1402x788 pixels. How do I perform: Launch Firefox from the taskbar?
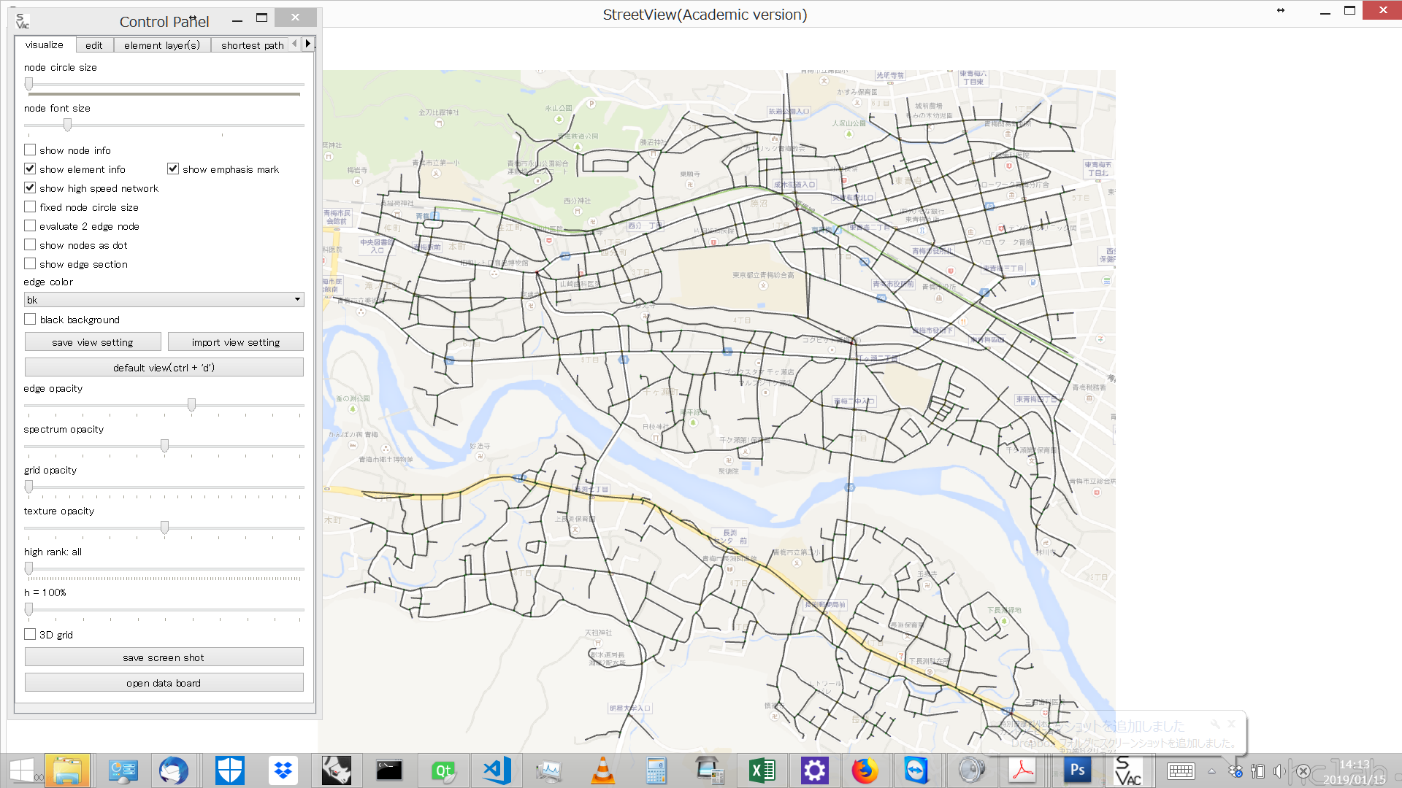pos(865,770)
